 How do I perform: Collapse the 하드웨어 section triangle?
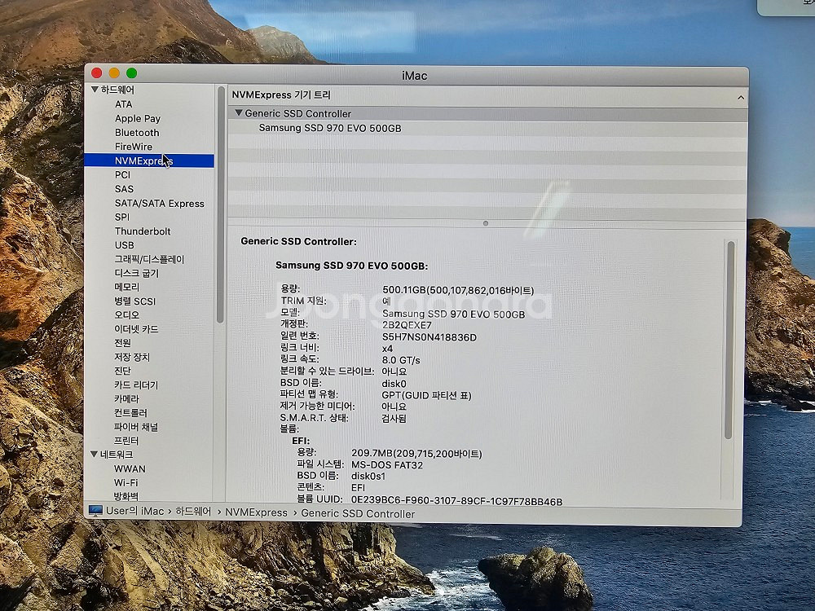pyautogui.click(x=95, y=90)
